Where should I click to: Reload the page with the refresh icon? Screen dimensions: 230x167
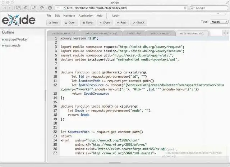(x=185, y=8)
